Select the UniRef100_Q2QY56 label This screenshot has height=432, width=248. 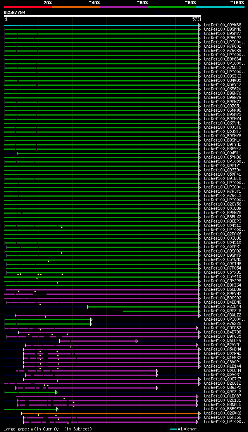pos(222,204)
